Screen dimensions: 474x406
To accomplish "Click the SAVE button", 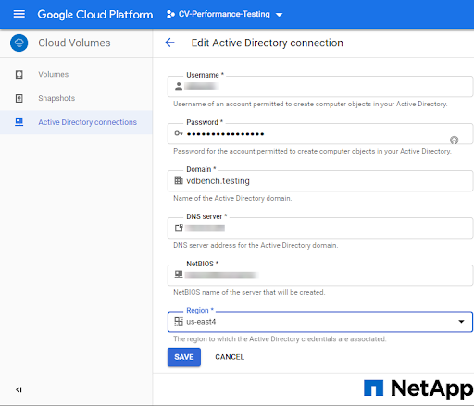I will click(184, 357).
